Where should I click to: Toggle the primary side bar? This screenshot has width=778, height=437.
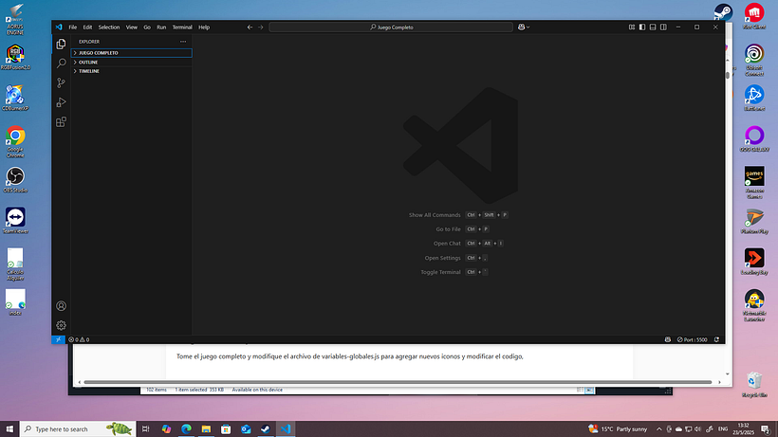642,27
